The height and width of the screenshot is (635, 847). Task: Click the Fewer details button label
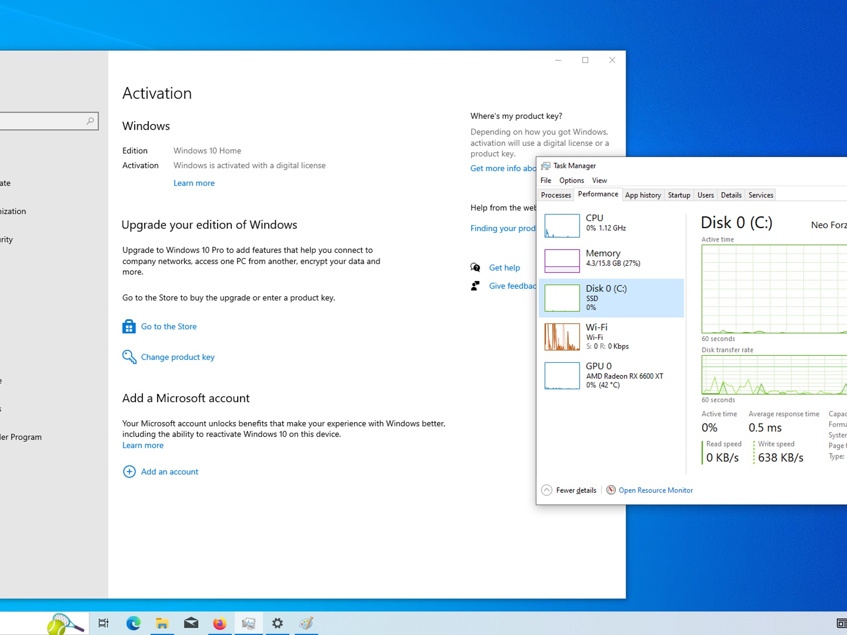(576, 490)
